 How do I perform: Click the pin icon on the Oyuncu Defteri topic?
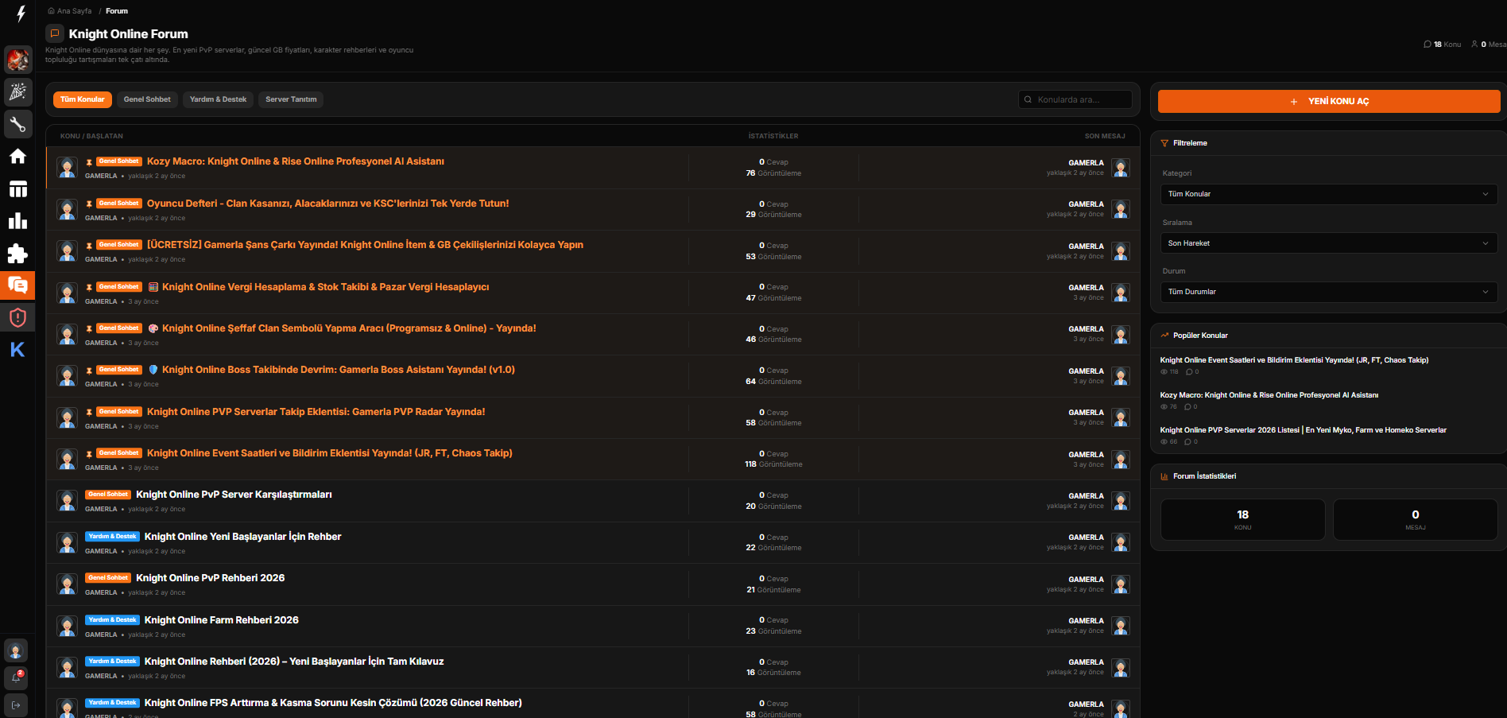pos(89,204)
